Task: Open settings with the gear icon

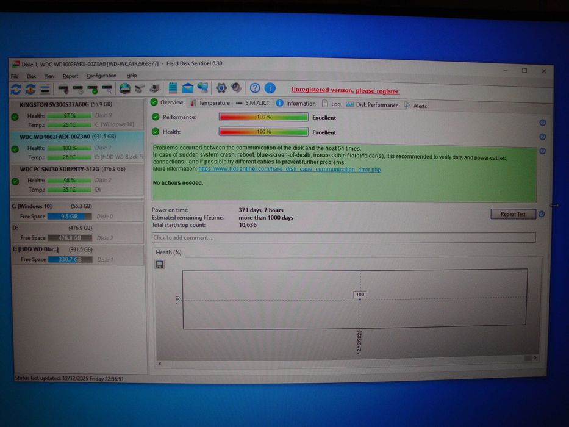Action: pyautogui.click(x=221, y=88)
